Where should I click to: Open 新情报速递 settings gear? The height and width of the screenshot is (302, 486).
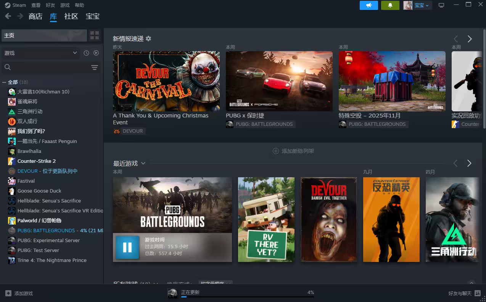click(x=148, y=39)
